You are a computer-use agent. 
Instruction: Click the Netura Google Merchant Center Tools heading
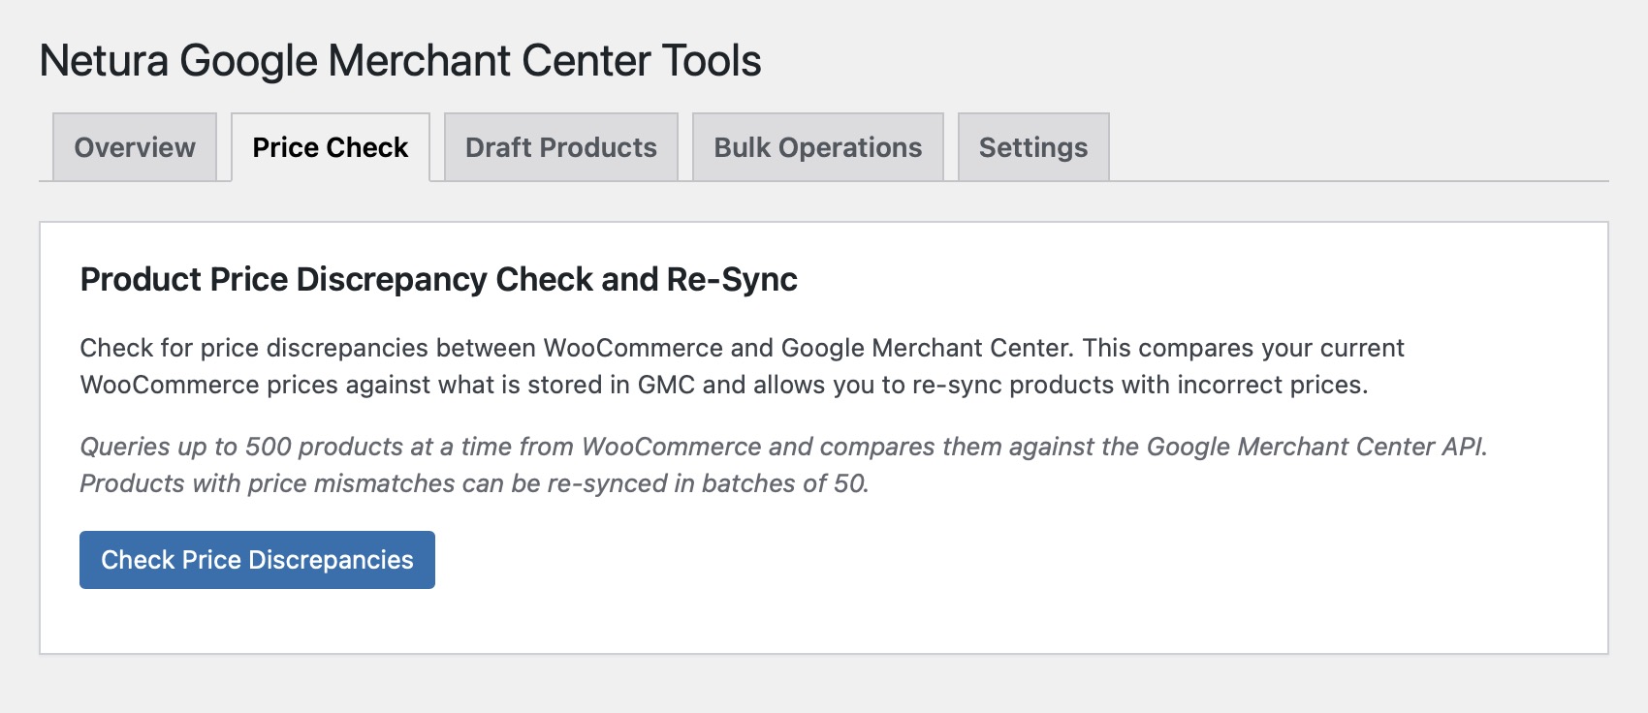coord(401,58)
